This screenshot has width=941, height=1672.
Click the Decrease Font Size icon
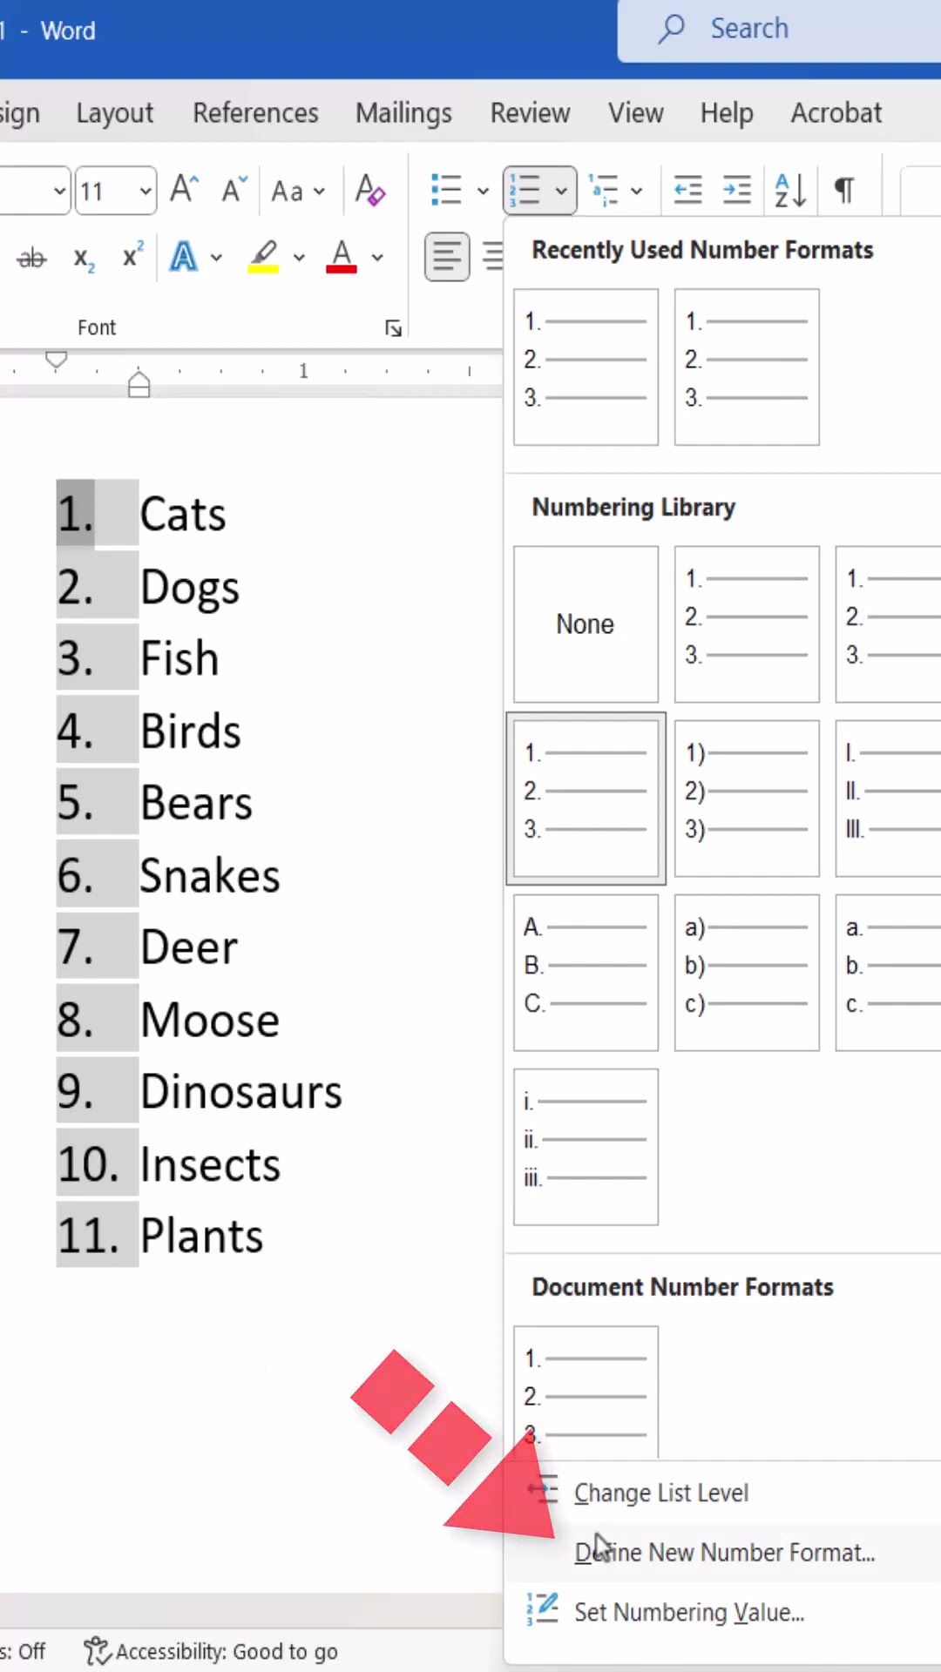[x=234, y=189]
